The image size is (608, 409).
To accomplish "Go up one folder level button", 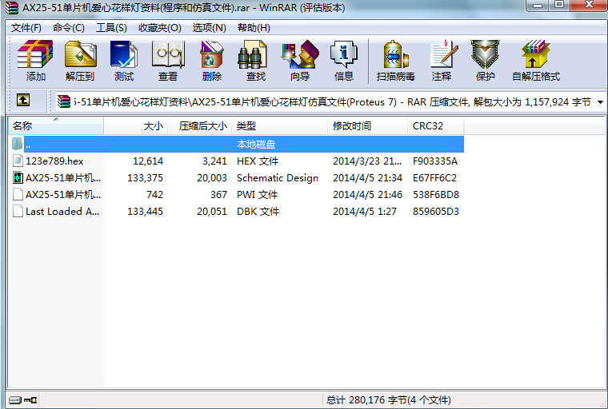I will (x=23, y=101).
